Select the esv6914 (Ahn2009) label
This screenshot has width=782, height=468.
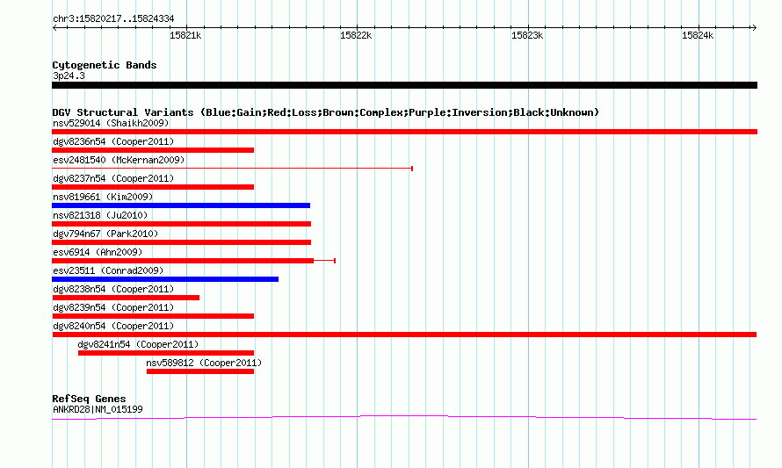click(x=98, y=252)
